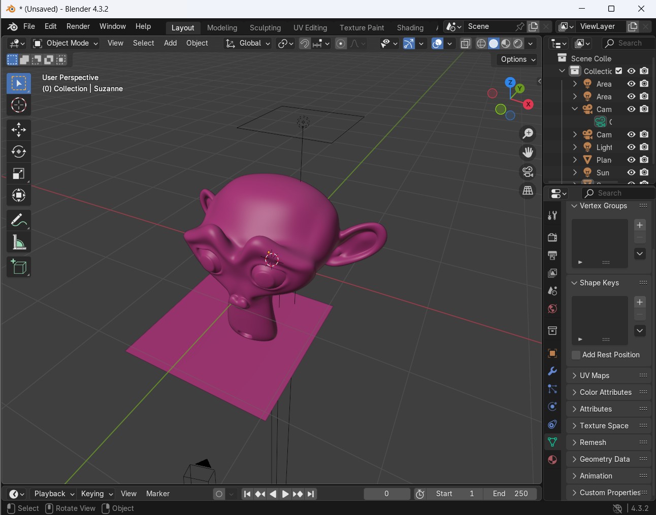Open the orange Object properties tab
Viewport: 656px width, 515px height.
[552, 353]
